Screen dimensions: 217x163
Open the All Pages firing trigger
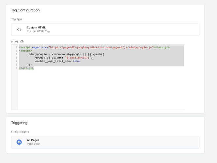[x=105, y=142]
